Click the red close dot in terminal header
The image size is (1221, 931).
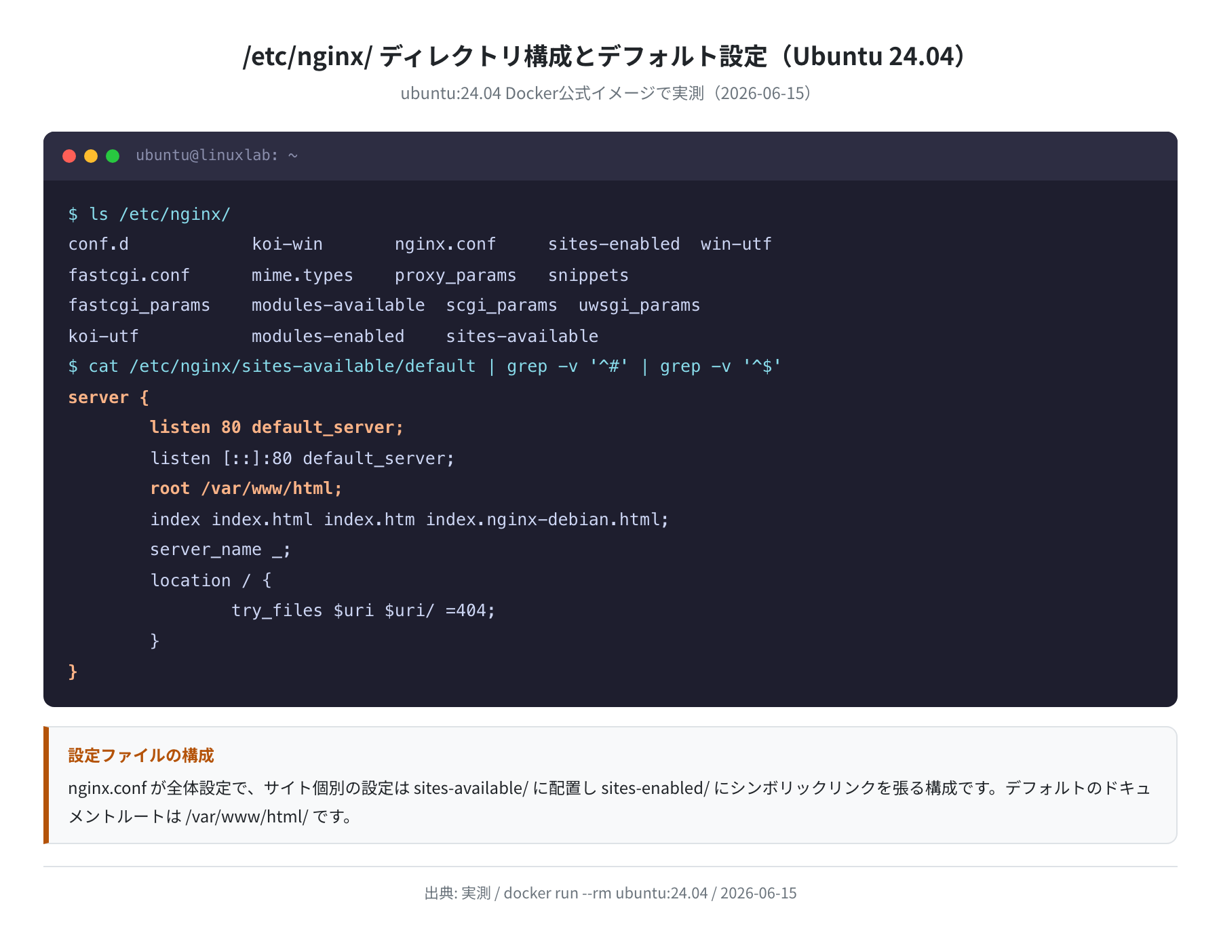[x=69, y=156]
